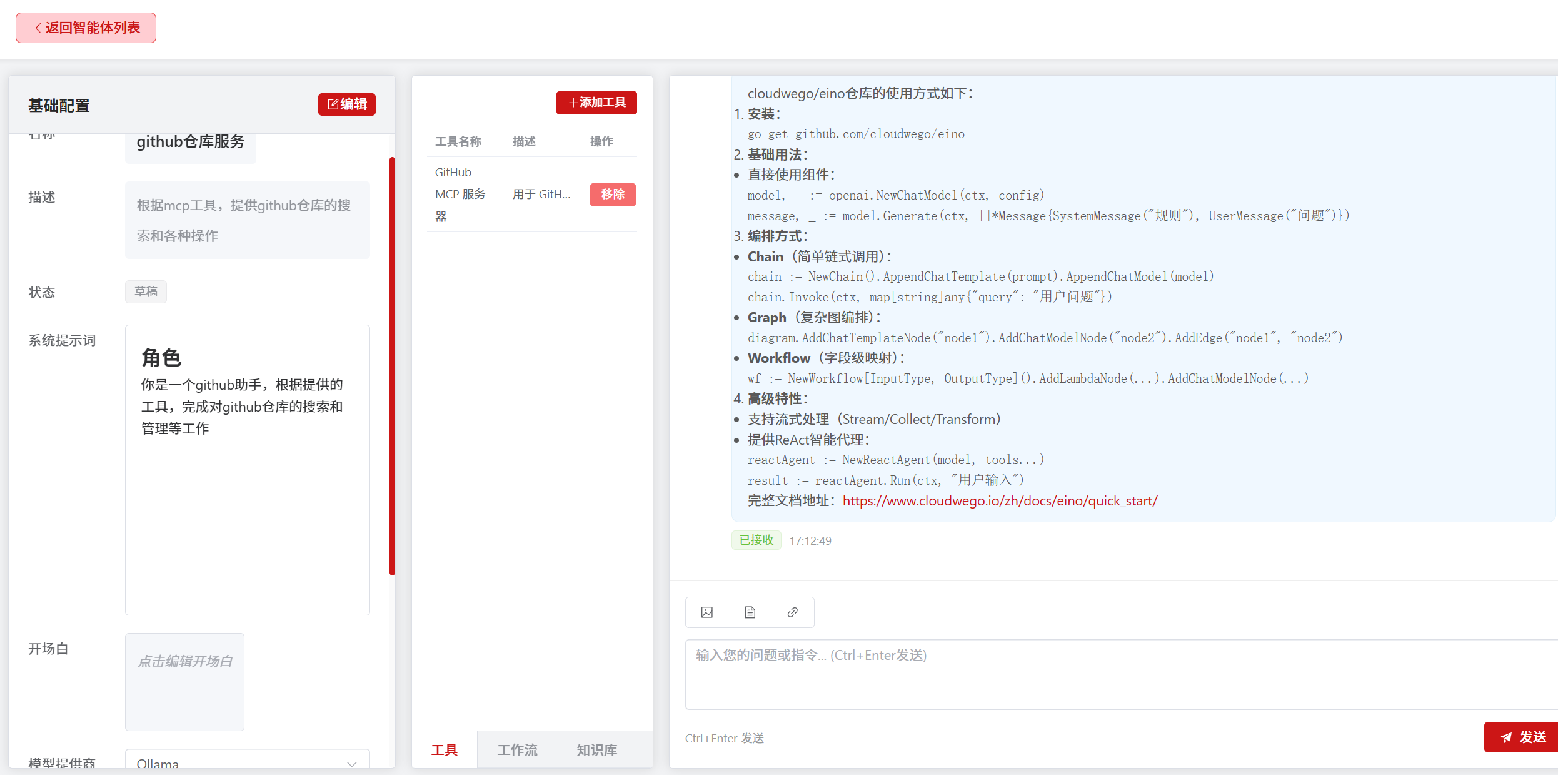Viewport: 1558px width, 775px height.
Task: Select the 工具 tab
Action: 445,749
